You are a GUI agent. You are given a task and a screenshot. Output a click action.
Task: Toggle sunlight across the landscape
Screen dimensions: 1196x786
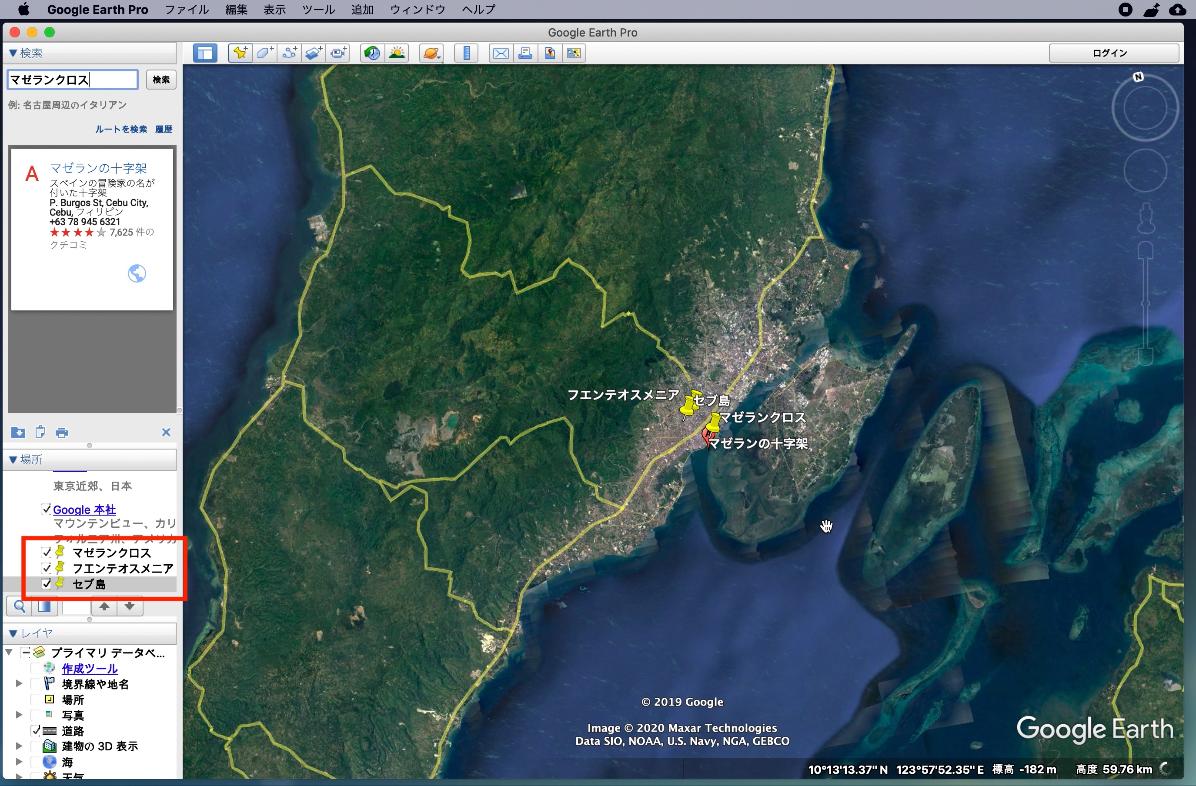[x=397, y=53]
